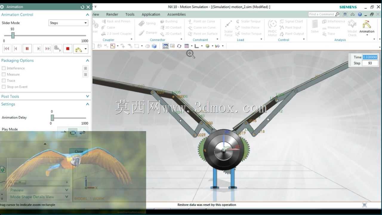Expand the Coupler group dropdown
This screenshot has width=382, height=215.
click(131, 39)
